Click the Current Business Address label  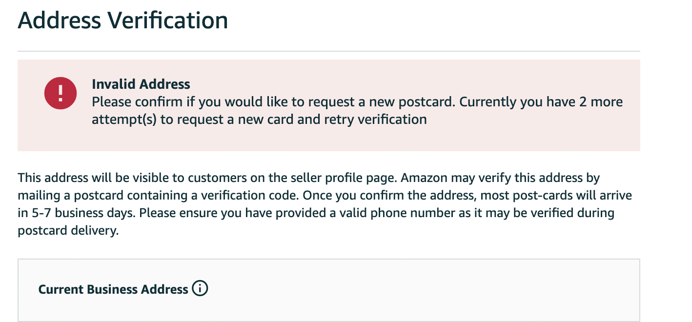[x=113, y=289]
